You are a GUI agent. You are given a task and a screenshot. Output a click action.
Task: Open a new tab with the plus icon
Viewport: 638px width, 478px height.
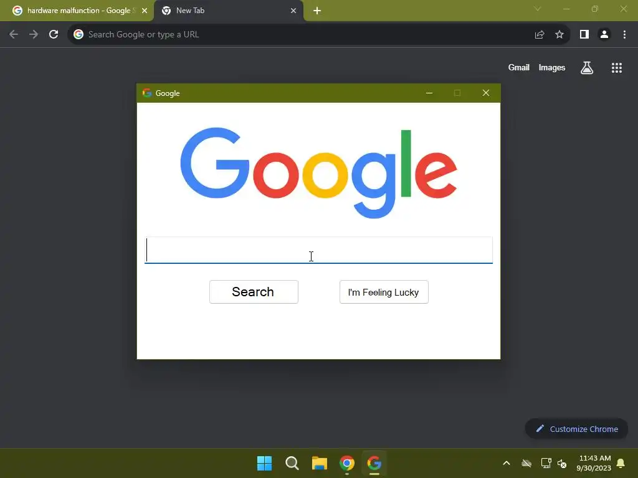pyautogui.click(x=317, y=11)
